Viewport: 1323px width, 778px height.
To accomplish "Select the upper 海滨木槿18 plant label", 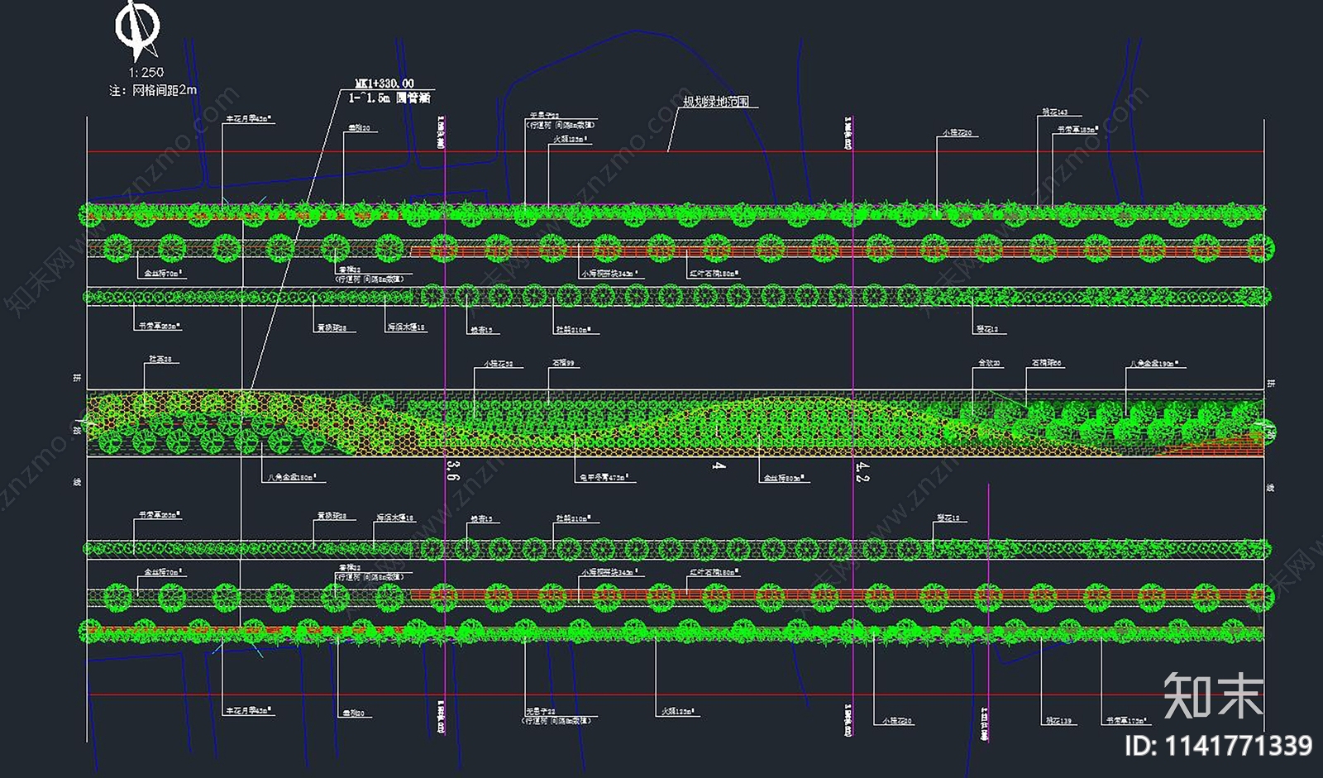I will 406,327.
